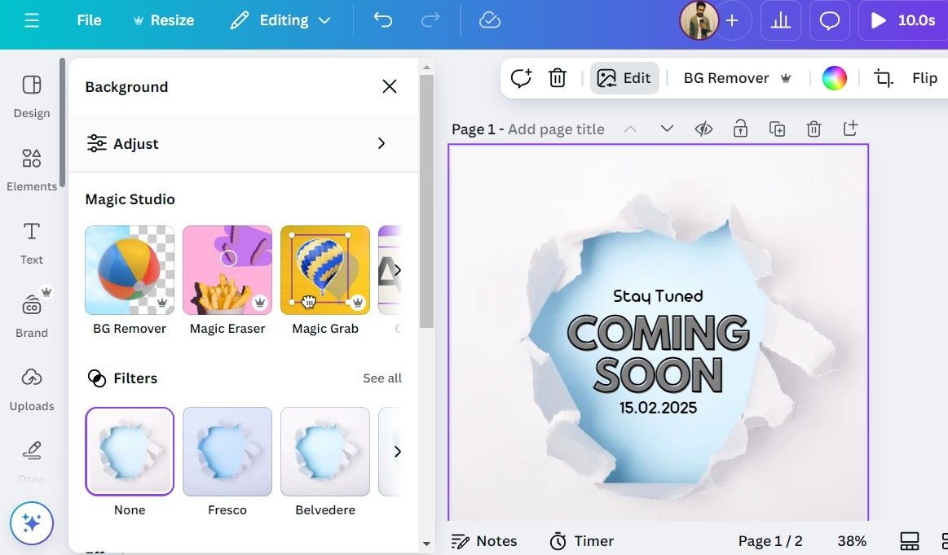Lock Page 1
Screen dimensions: 948x555
click(740, 128)
